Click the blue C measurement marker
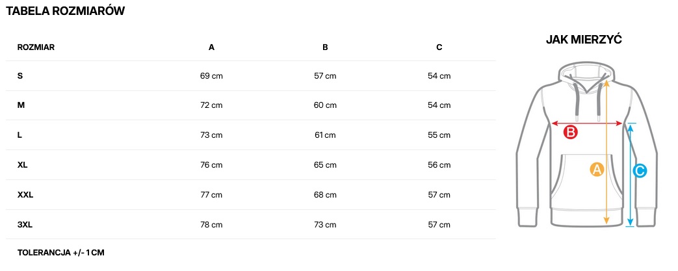678x271 pixels. click(x=639, y=171)
